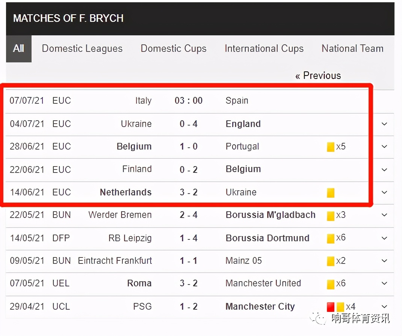Expand the Ukraine vs England match details

(x=384, y=124)
